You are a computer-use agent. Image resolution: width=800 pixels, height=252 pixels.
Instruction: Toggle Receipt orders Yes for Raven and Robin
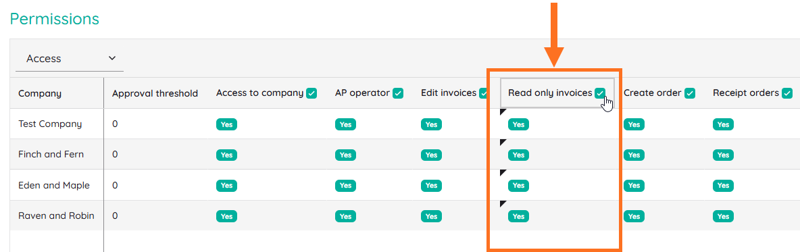[x=723, y=216]
